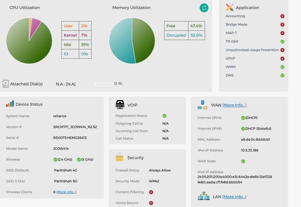Image resolution: width=301 pixels, height=207 pixels.
Task: Click the VOIP telephone icon
Action: 120,105
